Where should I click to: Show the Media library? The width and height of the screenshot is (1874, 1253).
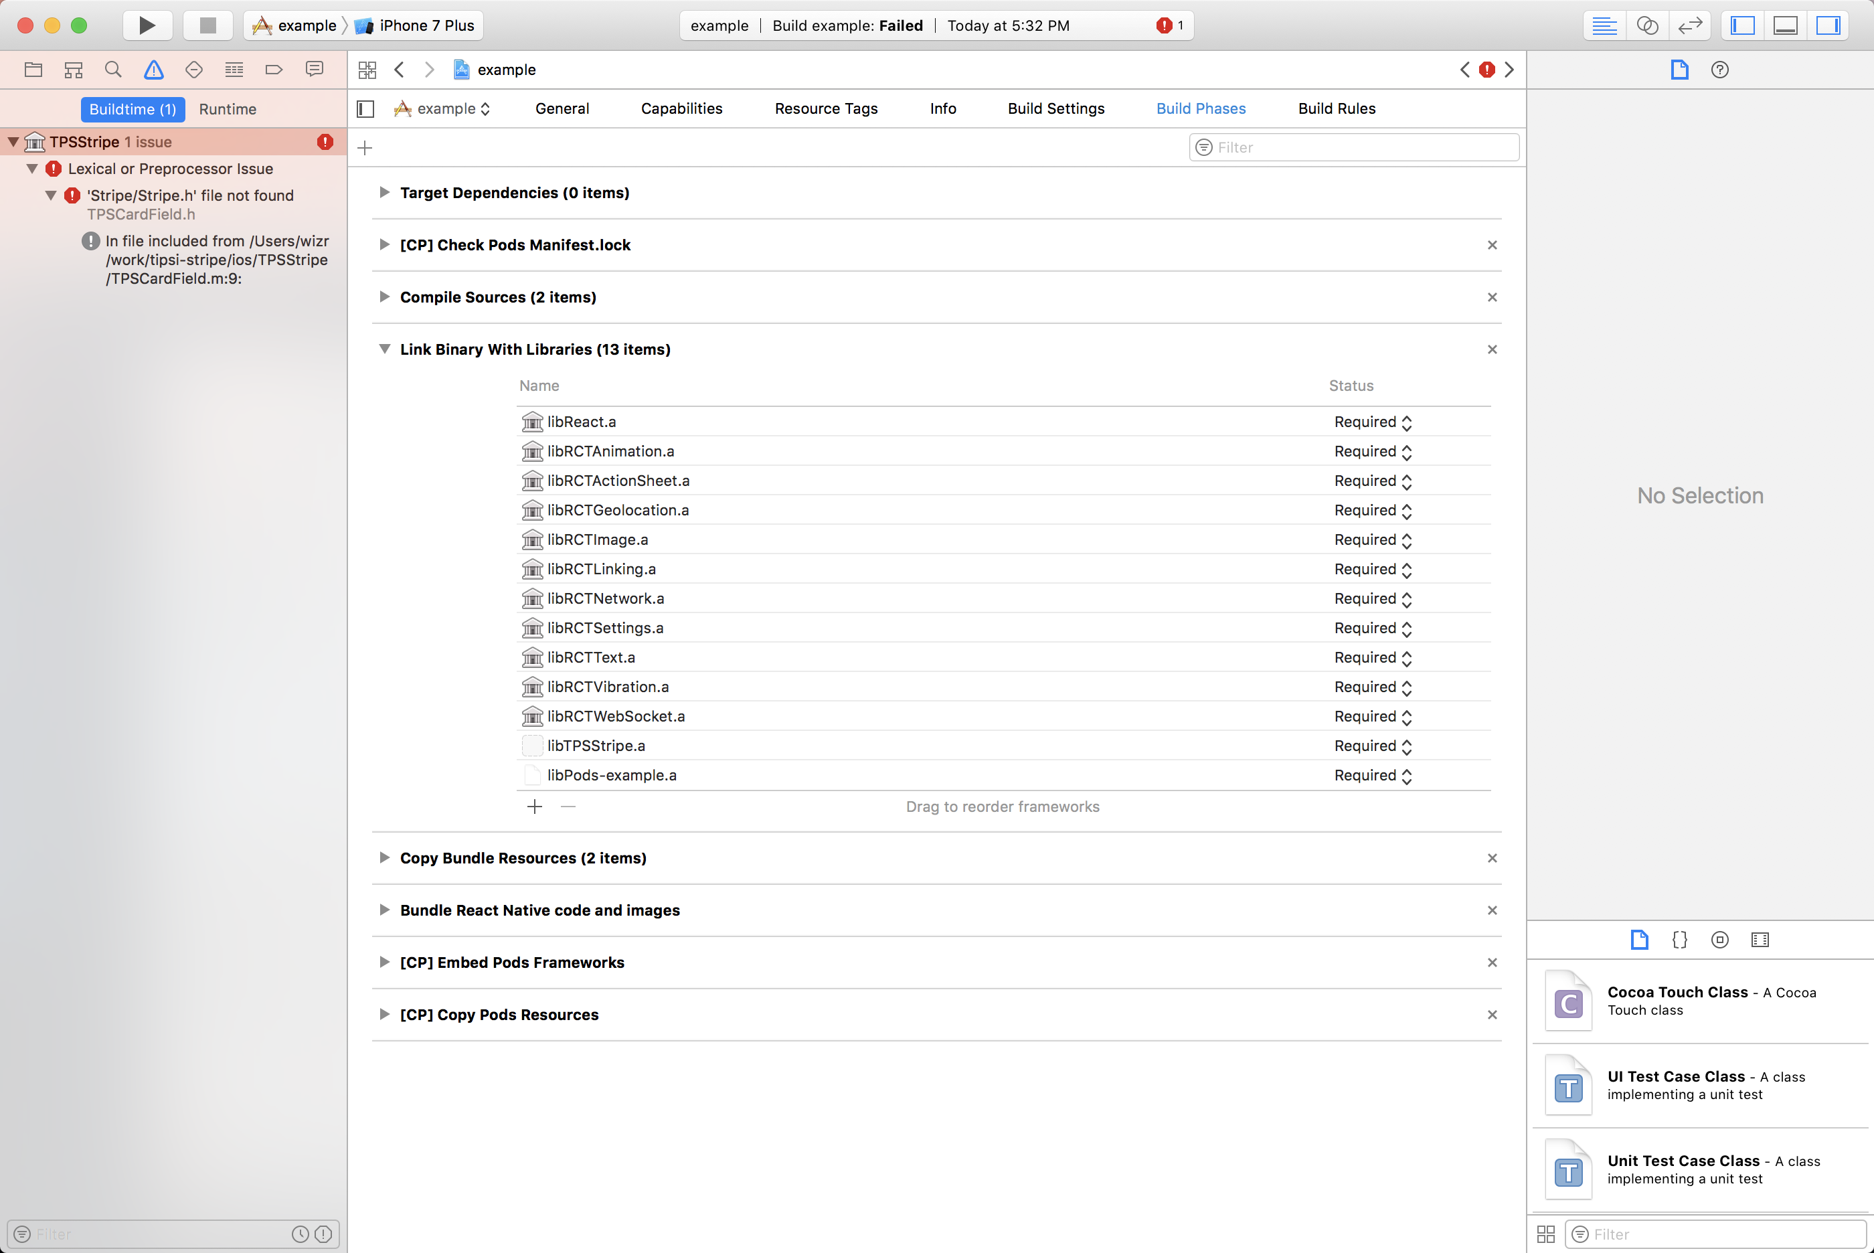(1760, 940)
